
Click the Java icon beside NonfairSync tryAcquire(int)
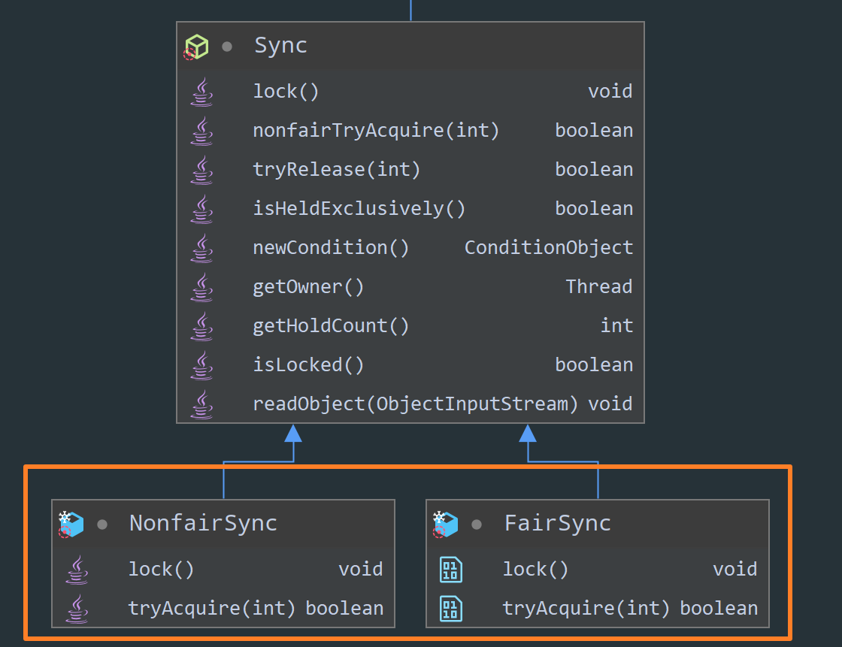click(x=77, y=609)
